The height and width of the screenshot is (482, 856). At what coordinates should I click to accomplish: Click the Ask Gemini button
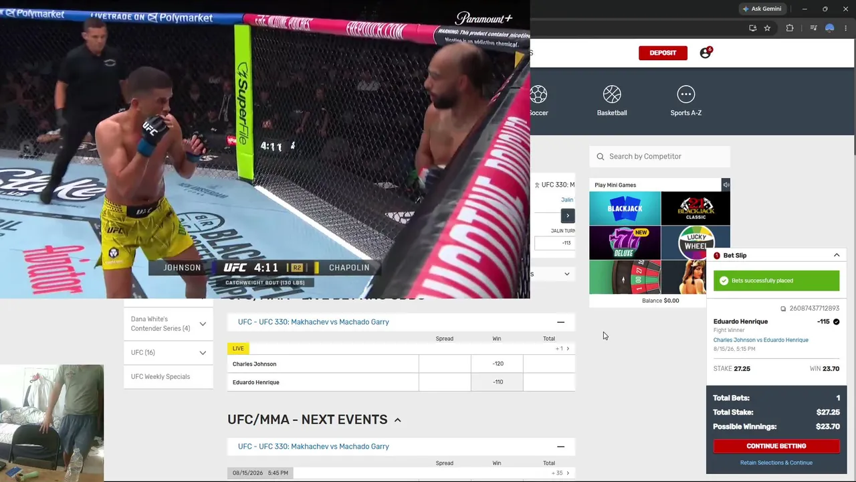(762, 9)
